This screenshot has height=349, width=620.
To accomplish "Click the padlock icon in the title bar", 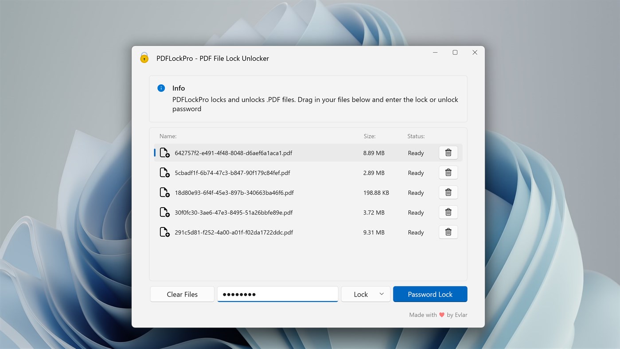I will (x=144, y=58).
